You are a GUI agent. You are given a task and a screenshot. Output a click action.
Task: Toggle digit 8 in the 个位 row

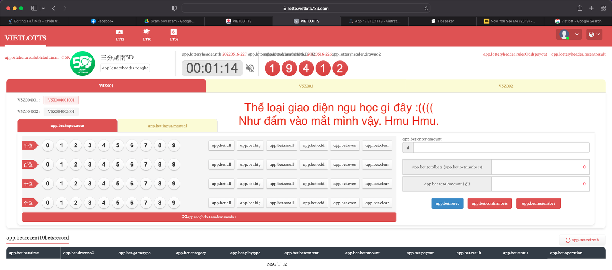click(160, 202)
